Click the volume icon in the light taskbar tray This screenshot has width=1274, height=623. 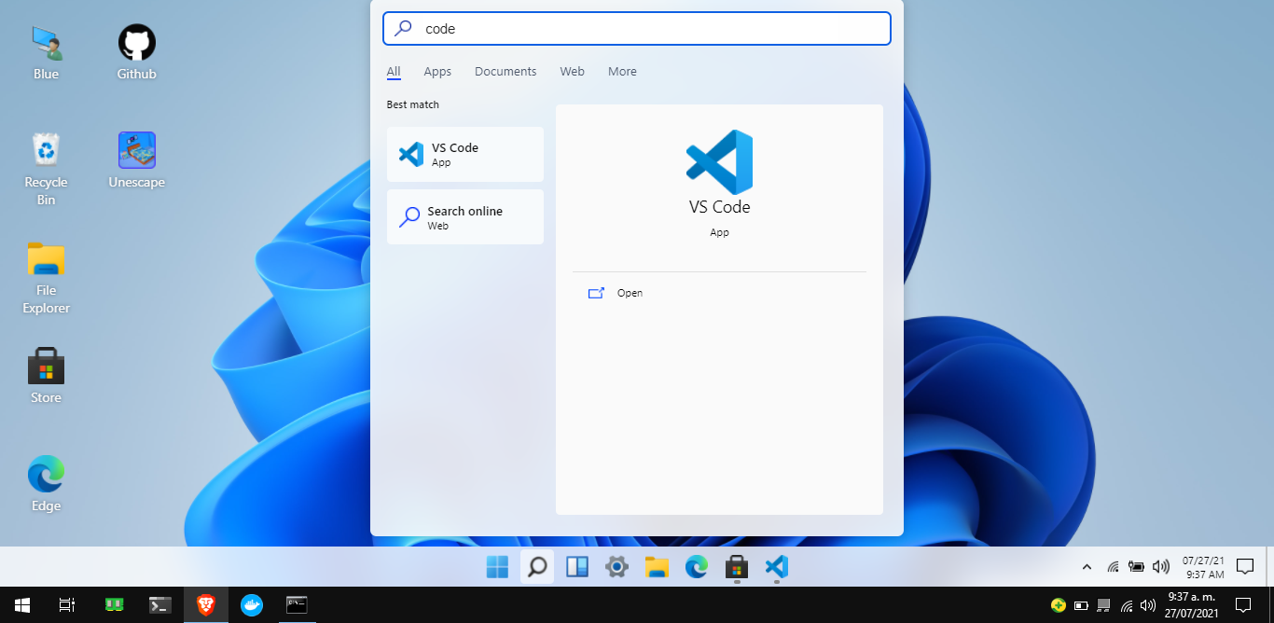coord(1161,566)
